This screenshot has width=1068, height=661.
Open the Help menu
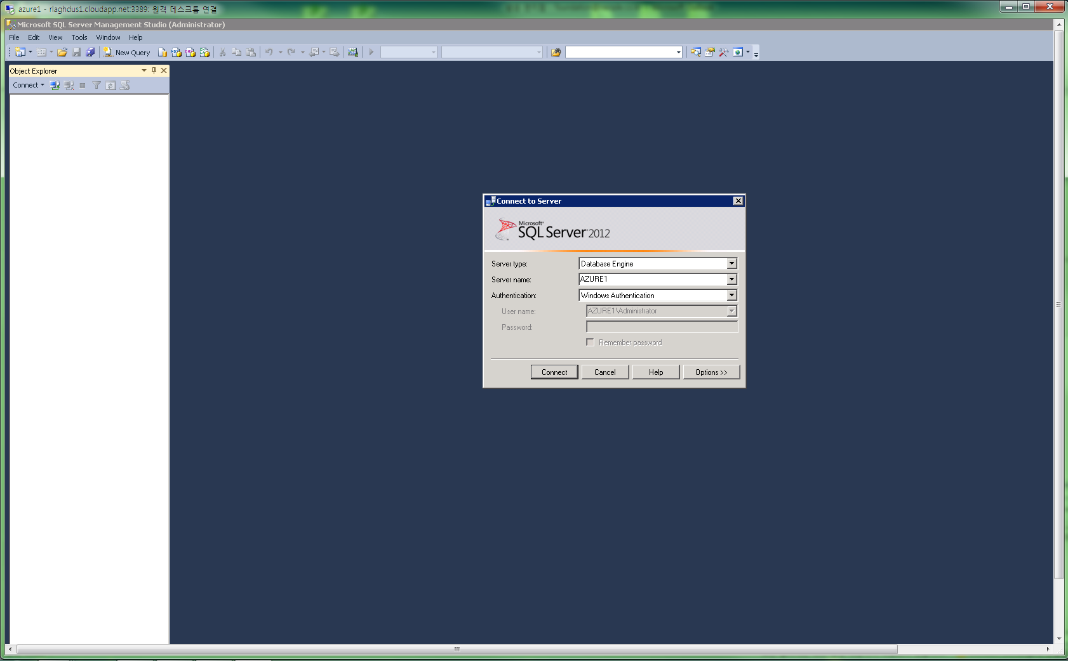point(136,37)
